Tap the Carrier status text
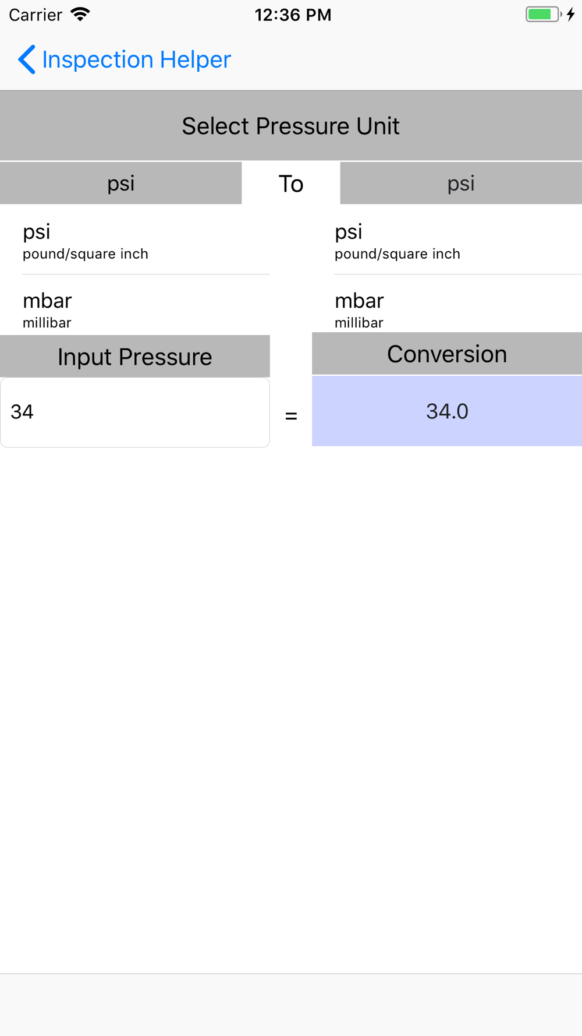Image resolution: width=582 pixels, height=1036 pixels. (36, 15)
